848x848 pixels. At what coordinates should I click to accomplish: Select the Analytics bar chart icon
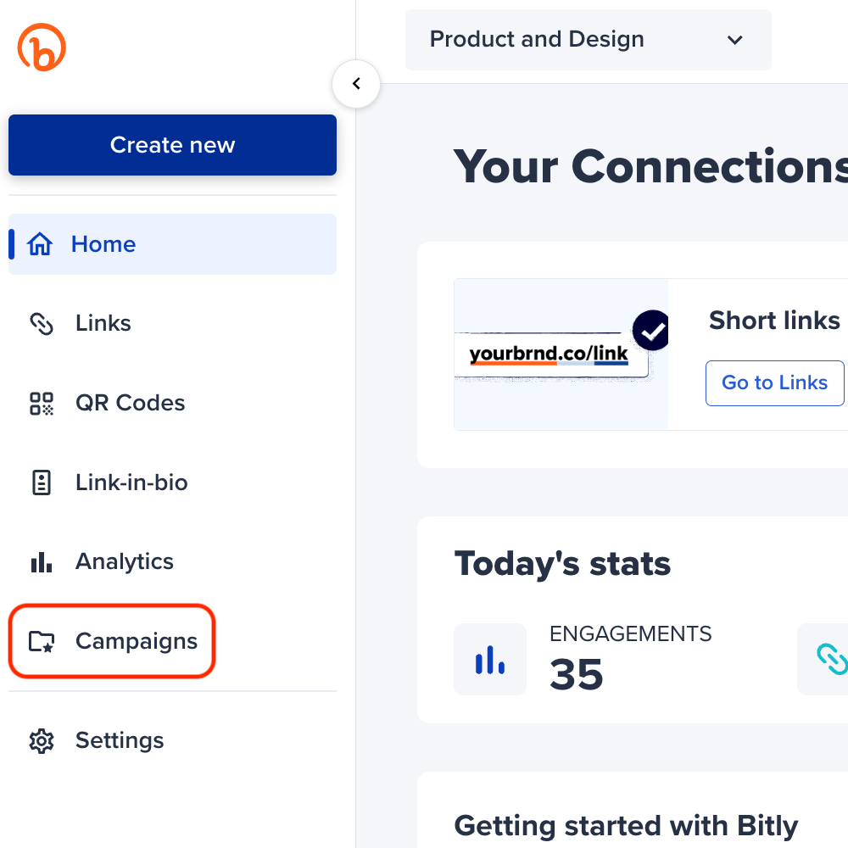click(x=41, y=561)
